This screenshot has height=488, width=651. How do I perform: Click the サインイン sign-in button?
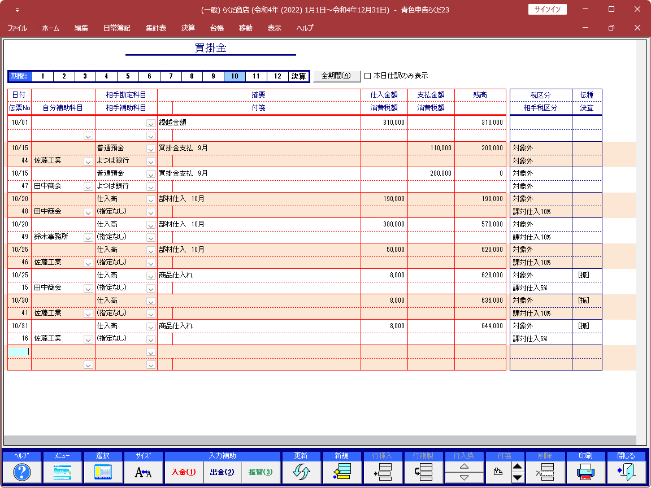tap(547, 10)
